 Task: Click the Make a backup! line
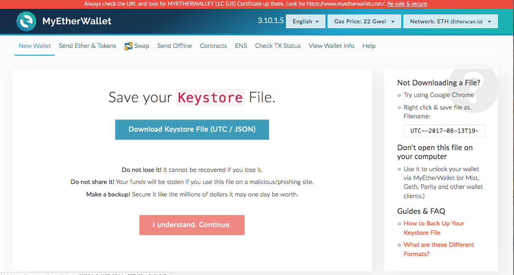(192, 194)
